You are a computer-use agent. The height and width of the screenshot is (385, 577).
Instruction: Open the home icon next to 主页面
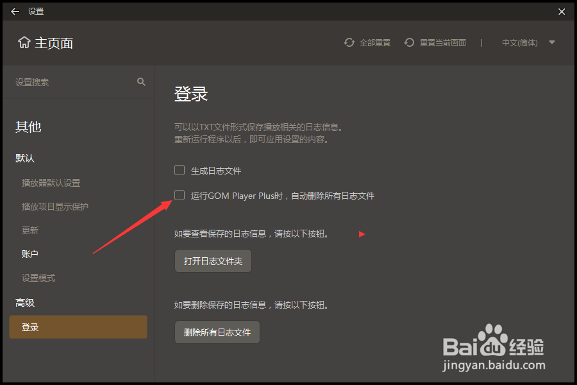coord(24,42)
